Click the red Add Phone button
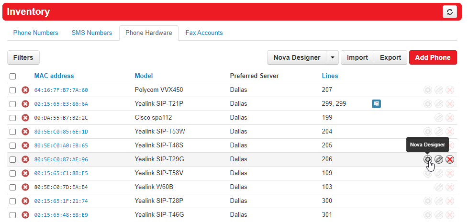 tap(433, 57)
